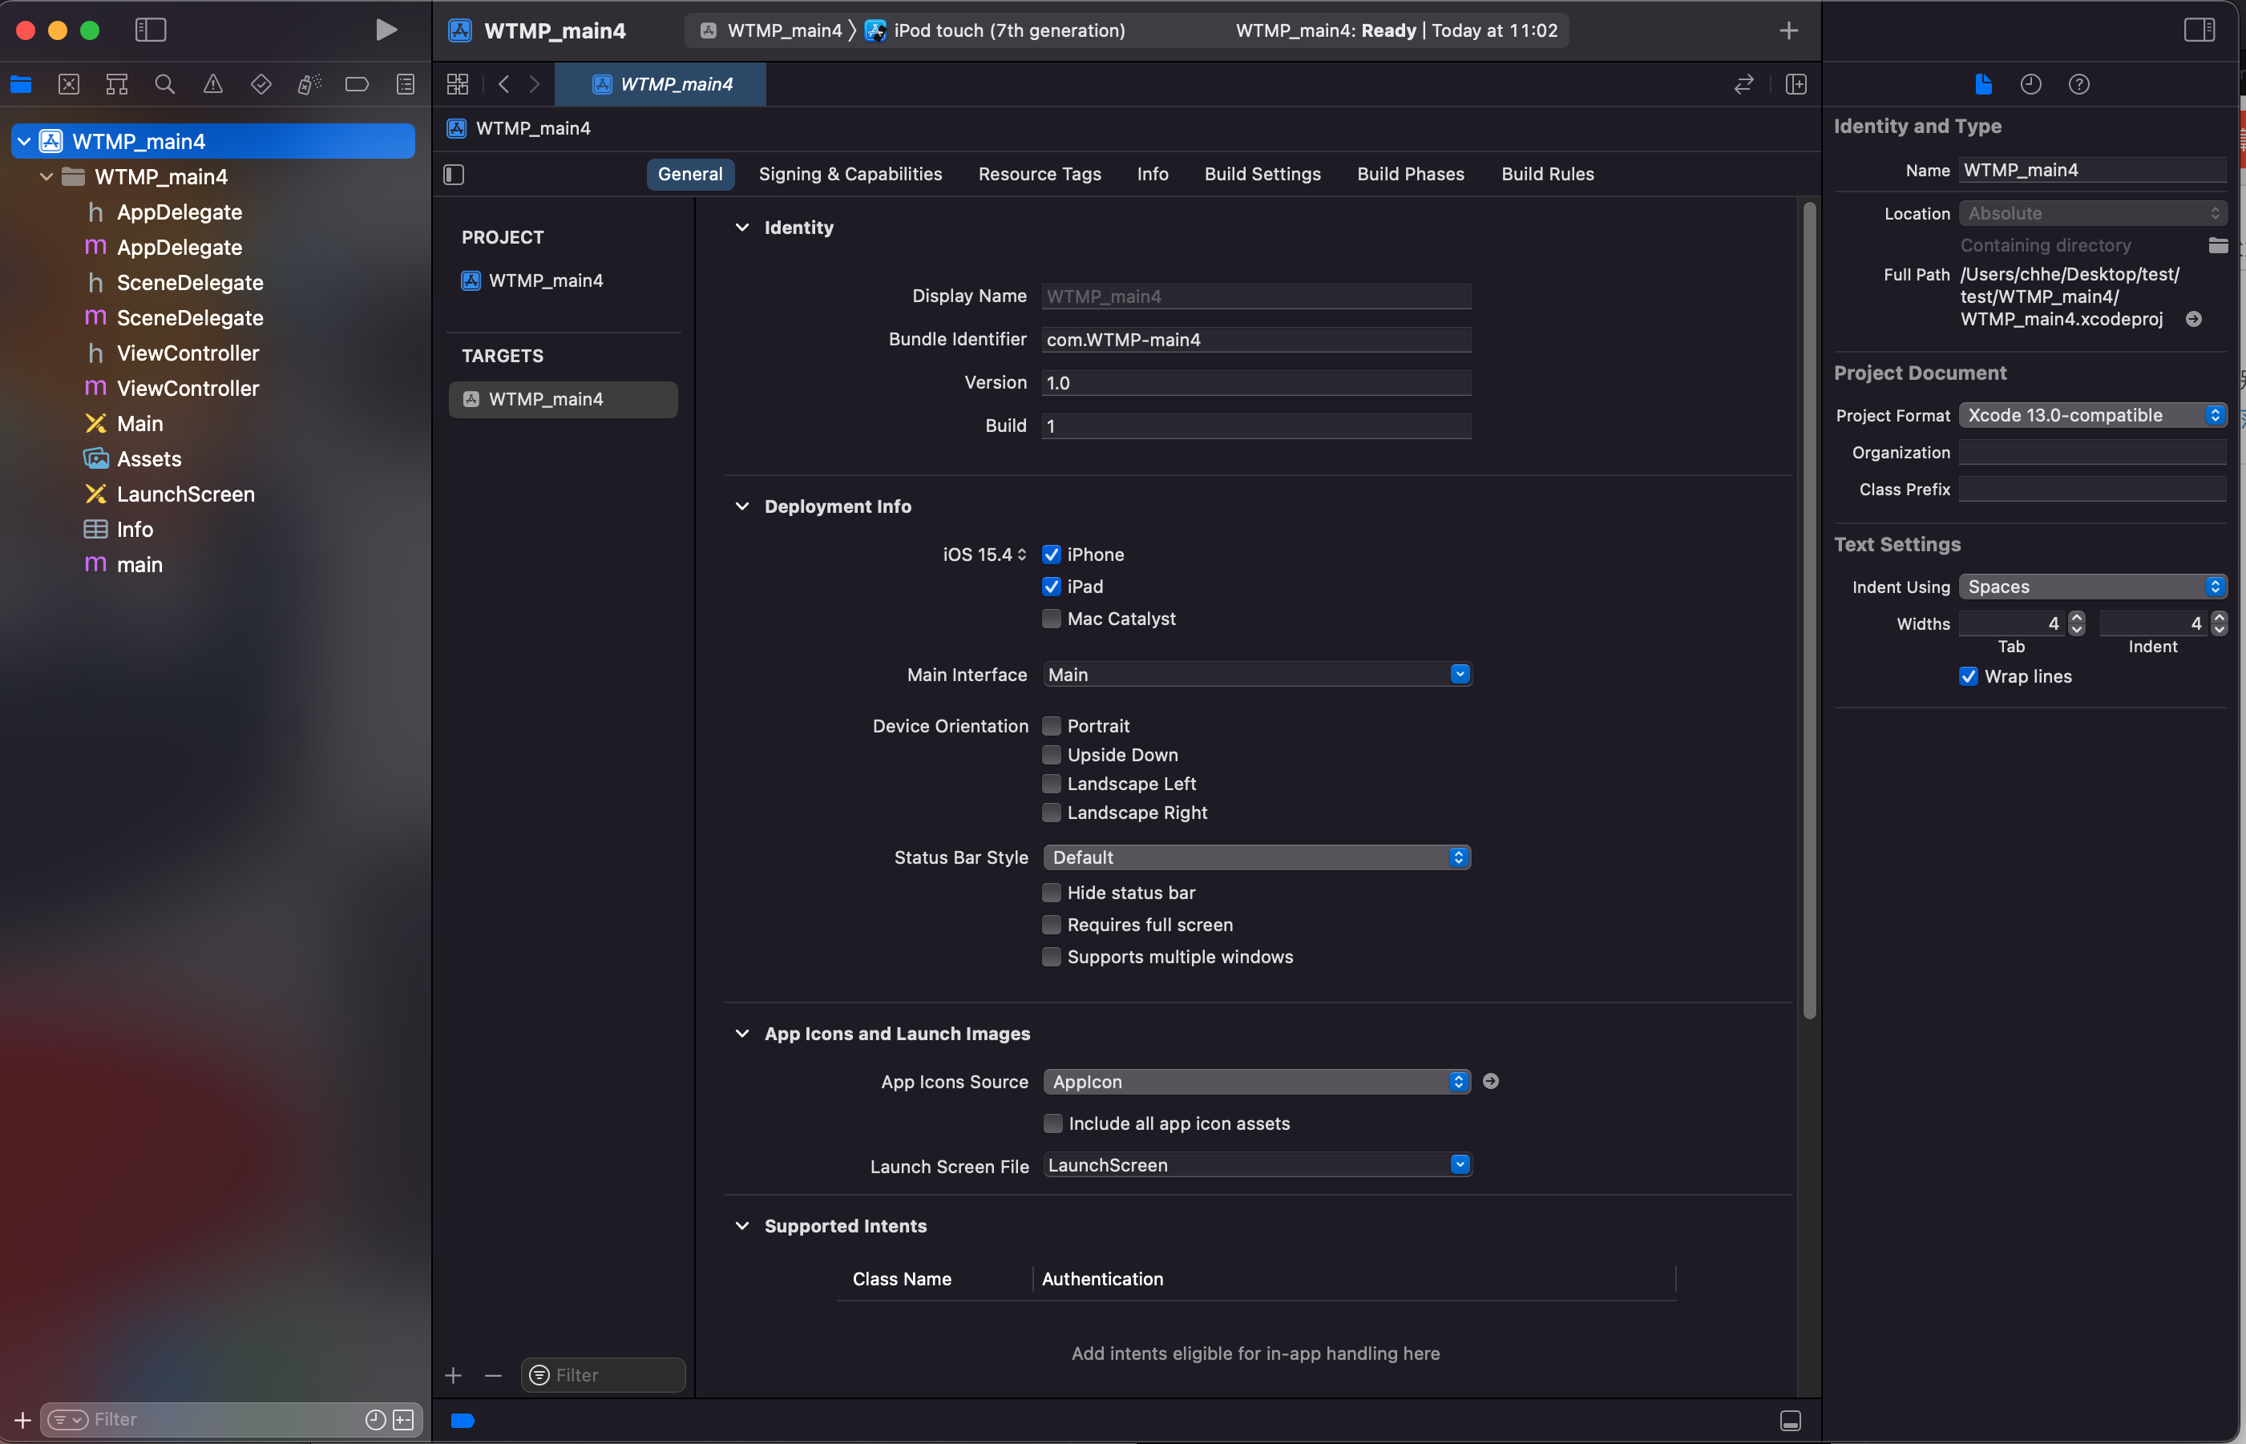Enable Upside Down orientation
Screen dimensions: 2246x1444
click(x=1051, y=755)
